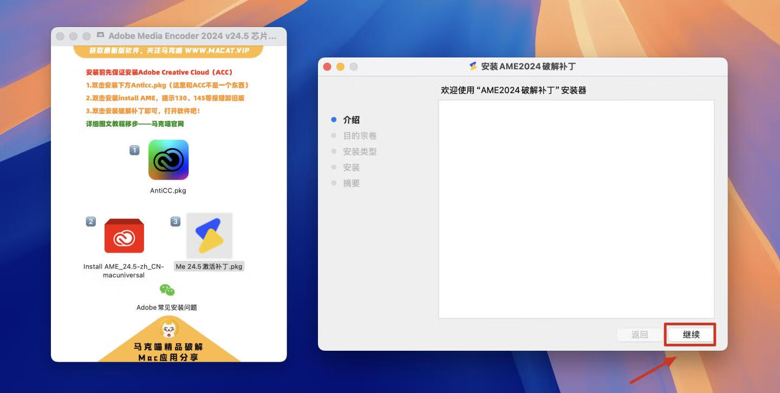This screenshot has width=780, height=393.
Task: Open the AntiCC.pkg installer package
Action: (168, 160)
